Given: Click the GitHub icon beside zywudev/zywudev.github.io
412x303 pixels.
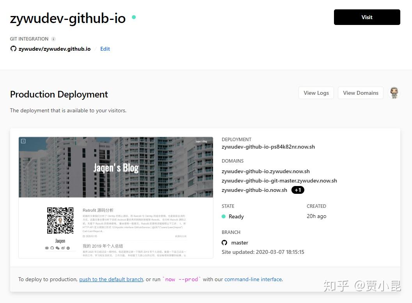Looking at the screenshot, I should [13, 49].
